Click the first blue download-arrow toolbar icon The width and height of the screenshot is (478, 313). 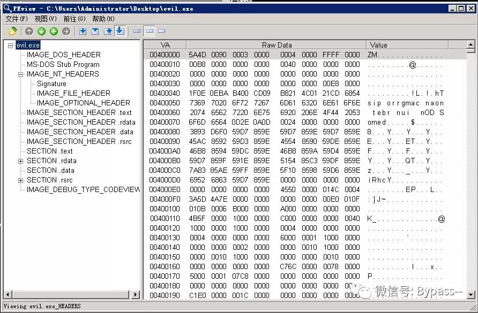pos(83,31)
